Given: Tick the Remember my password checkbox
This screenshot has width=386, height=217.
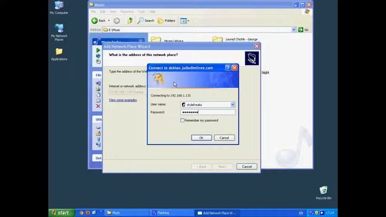Looking at the screenshot, I should coord(182,121).
